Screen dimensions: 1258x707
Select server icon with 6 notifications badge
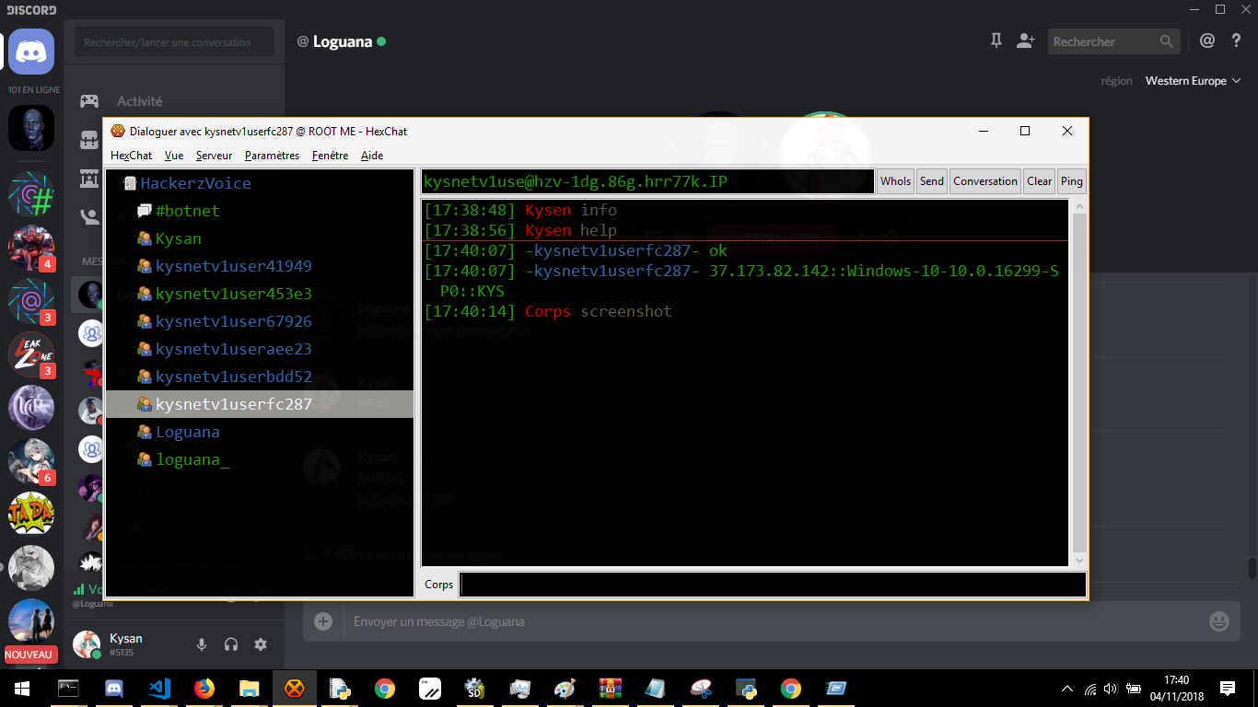(x=31, y=460)
